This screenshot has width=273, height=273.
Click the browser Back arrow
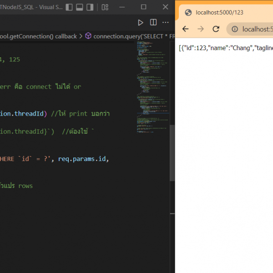[x=185, y=29]
